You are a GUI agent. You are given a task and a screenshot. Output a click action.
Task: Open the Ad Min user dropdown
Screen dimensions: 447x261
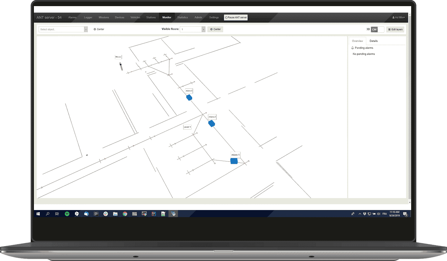click(399, 17)
